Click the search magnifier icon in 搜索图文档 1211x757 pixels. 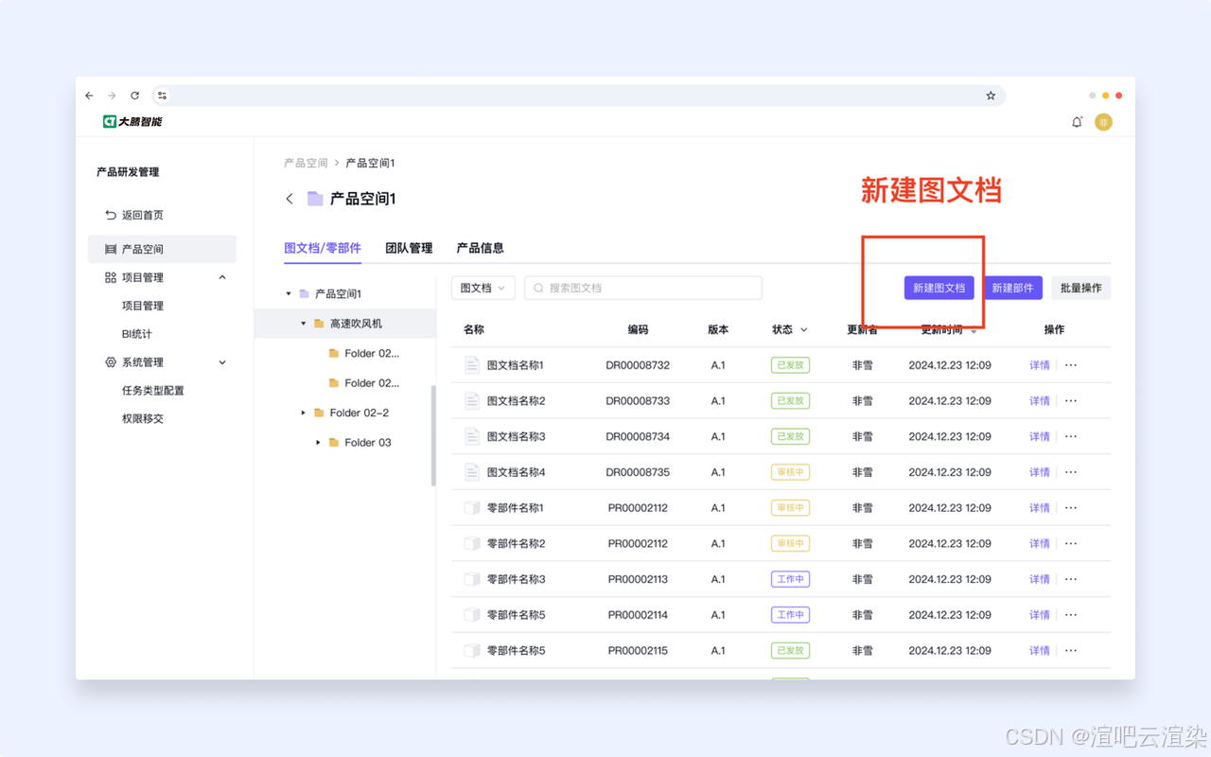pos(539,288)
